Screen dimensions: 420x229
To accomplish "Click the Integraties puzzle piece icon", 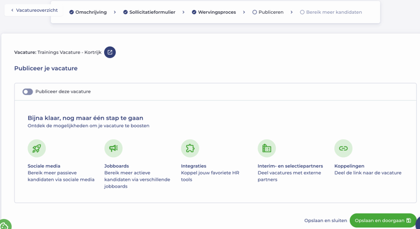I will pyautogui.click(x=190, y=148).
